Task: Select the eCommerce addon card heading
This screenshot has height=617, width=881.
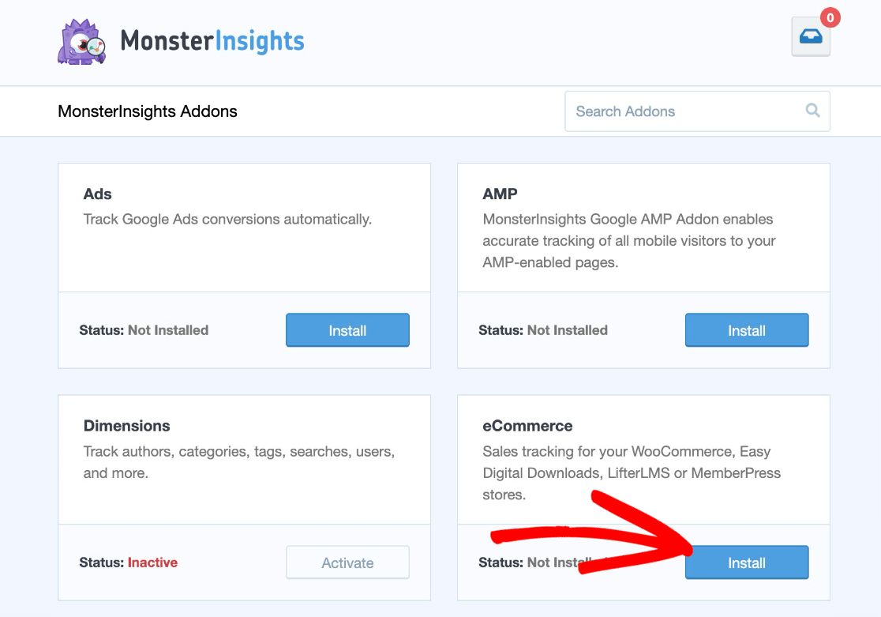Action: [x=527, y=425]
